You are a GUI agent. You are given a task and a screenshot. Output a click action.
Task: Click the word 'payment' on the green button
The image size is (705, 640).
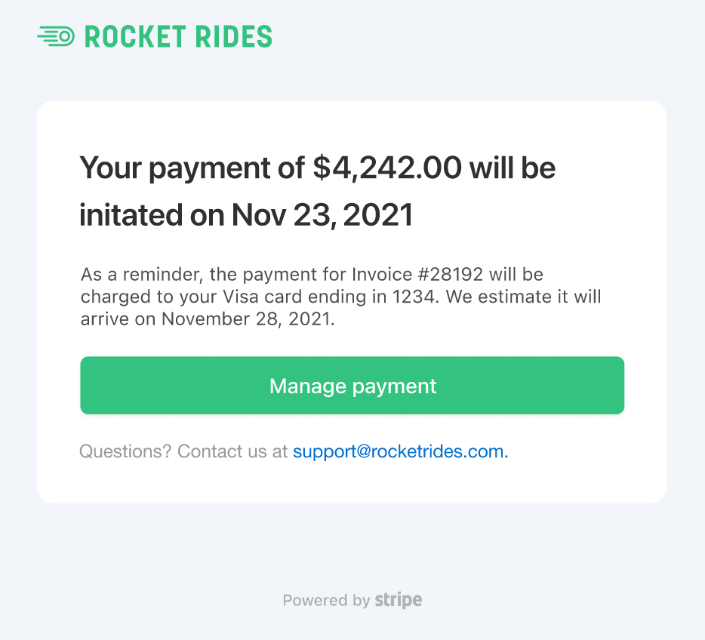[394, 386]
